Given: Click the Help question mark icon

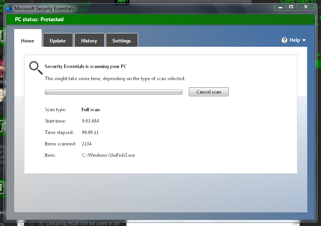Looking at the screenshot, I should click(x=284, y=40).
